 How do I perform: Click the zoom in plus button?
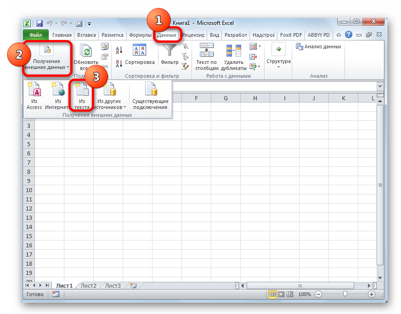tap(371, 294)
